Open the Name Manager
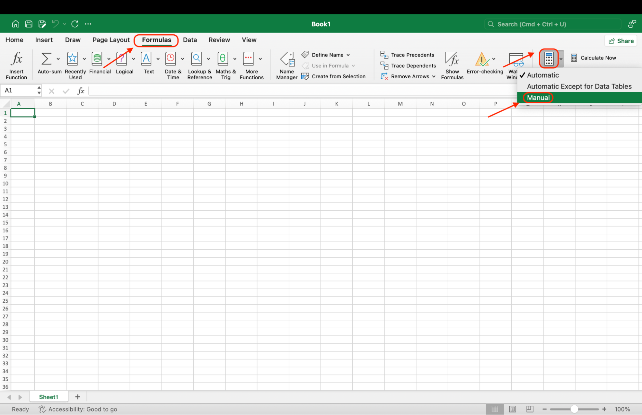The width and height of the screenshot is (642, 415). click(287, 63)
